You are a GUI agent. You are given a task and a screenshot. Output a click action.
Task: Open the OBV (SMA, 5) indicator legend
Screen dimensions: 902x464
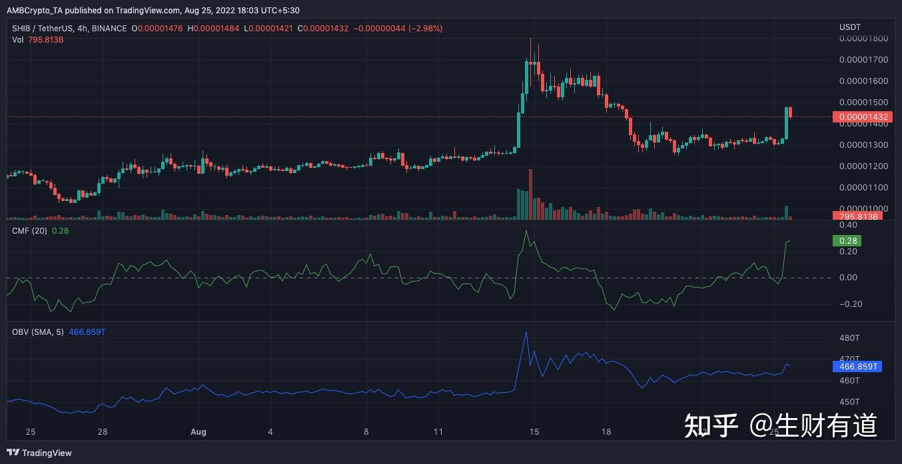[38, 332]
